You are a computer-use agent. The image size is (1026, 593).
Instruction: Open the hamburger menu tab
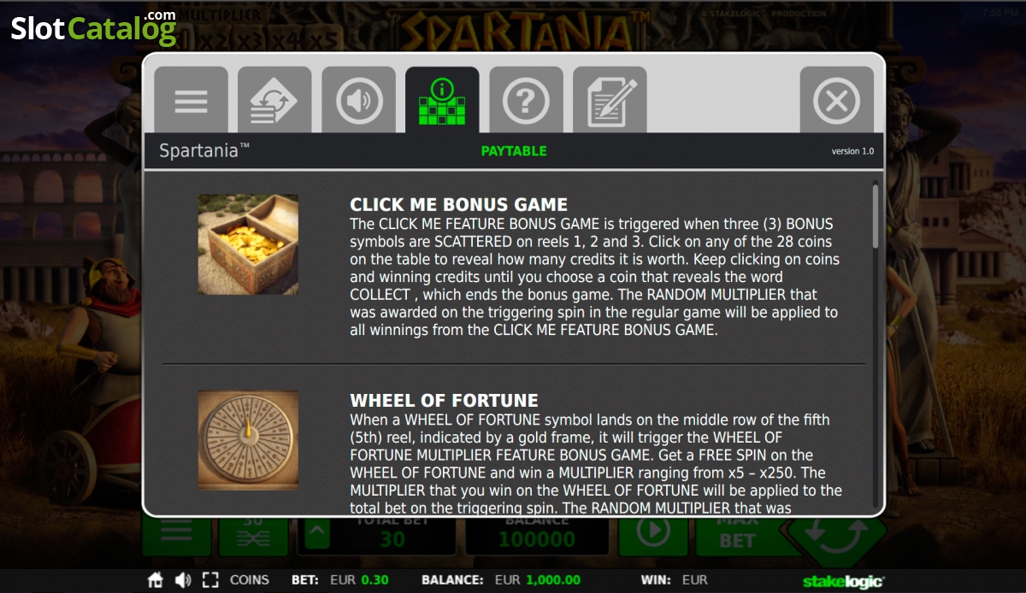coord(191,100)
